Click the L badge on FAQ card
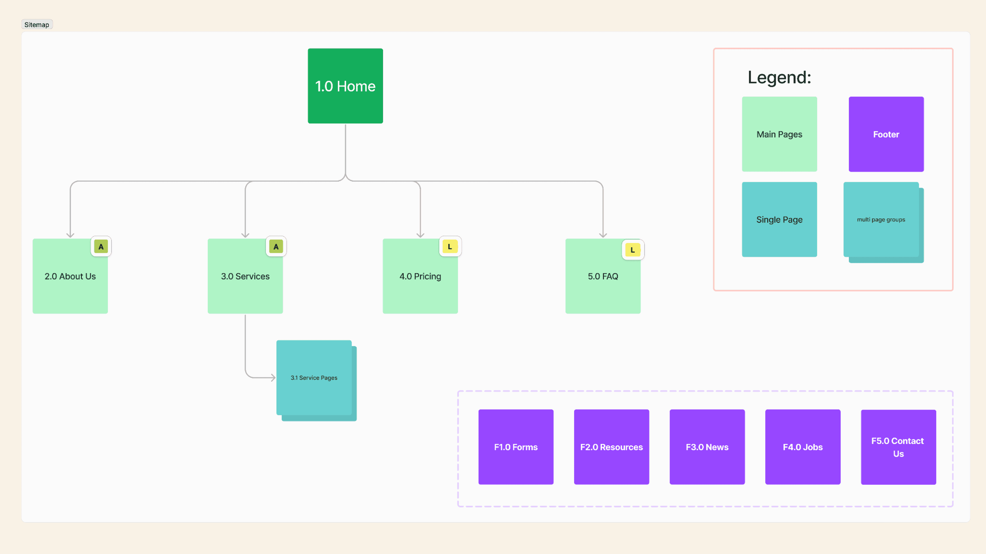The width and height of the screenshot is (986, 554). tap(632, 250)
